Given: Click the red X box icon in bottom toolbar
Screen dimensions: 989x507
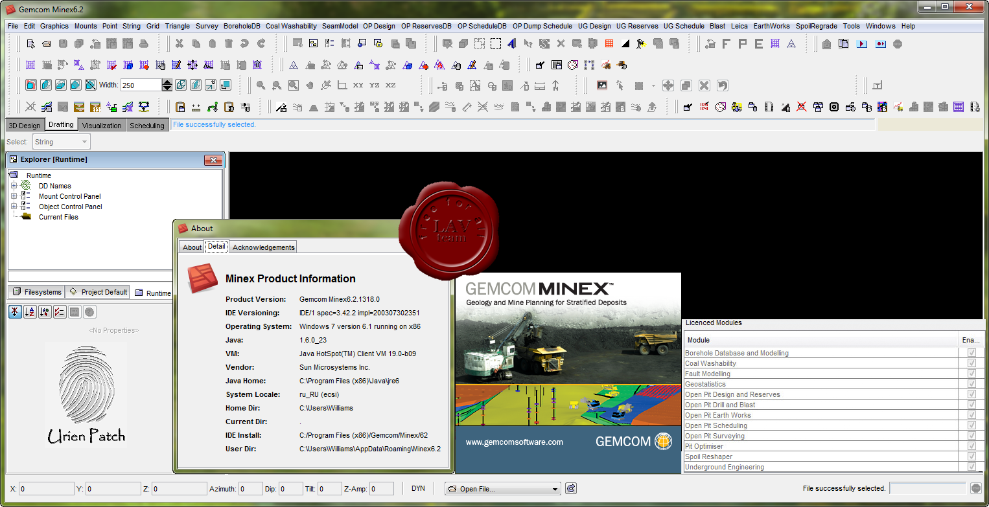Looking at the screenshot, I should pyautogui.click(x=802, y=107).
